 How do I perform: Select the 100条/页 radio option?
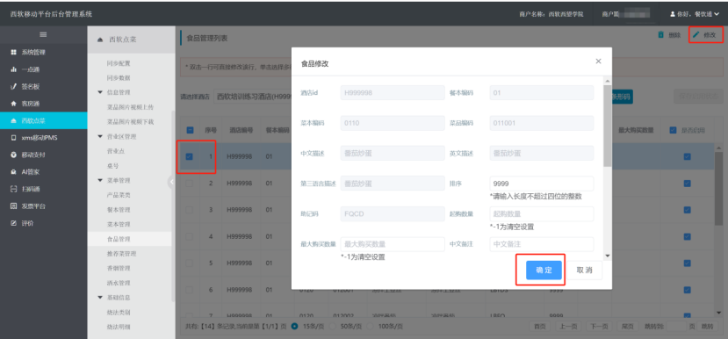tap(371, 326)
